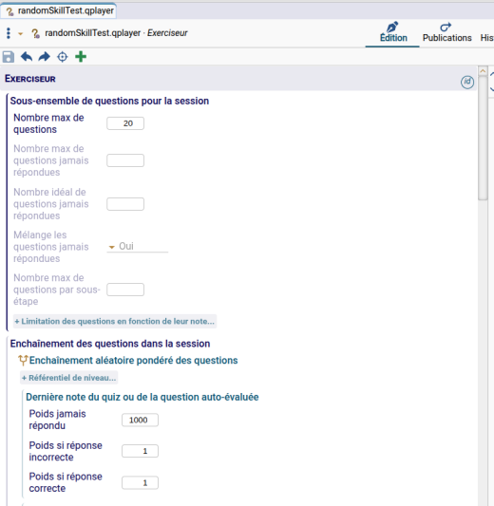Click the Nombre max de questions field
The image size is (494, 506).
(125, 123)
